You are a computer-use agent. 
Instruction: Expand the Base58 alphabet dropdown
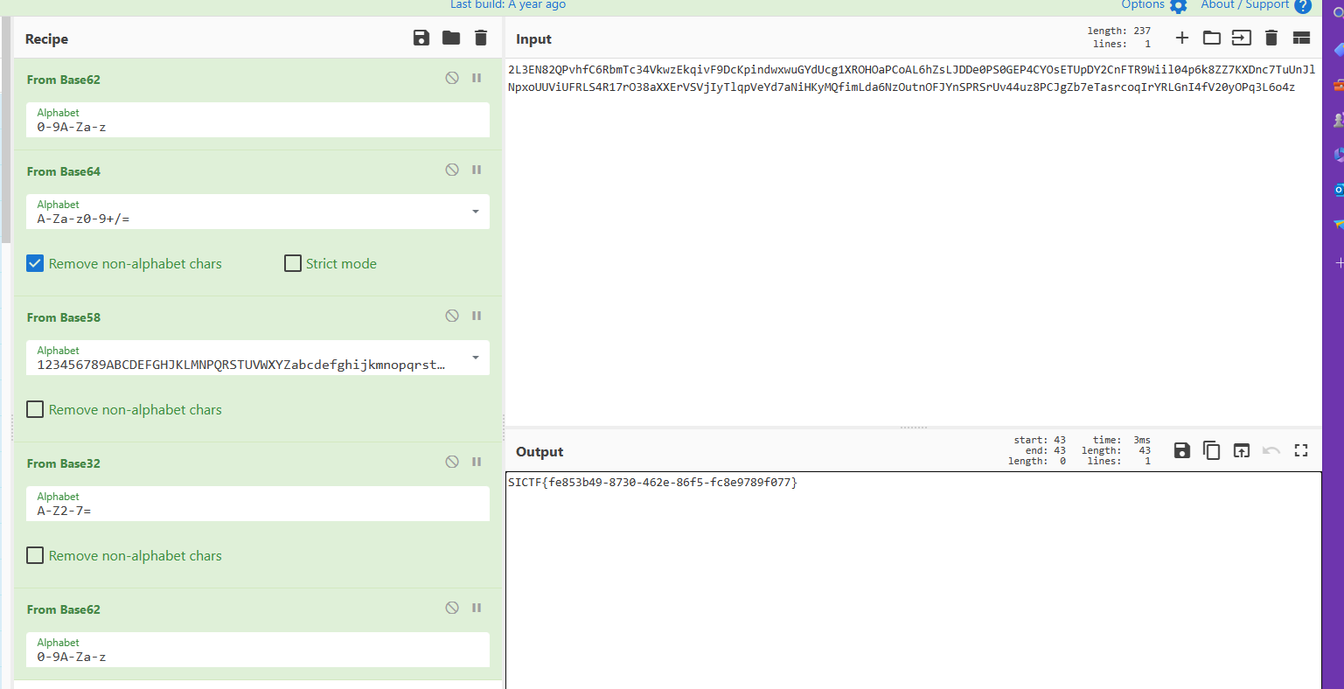coord(476,358)
